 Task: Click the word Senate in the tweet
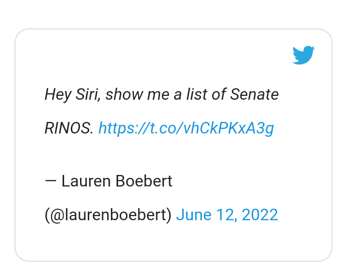click(254, 94)
